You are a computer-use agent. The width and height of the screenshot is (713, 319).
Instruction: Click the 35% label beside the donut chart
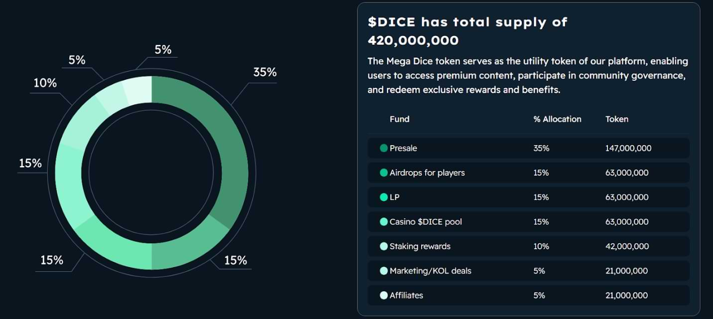pos(265,72)
